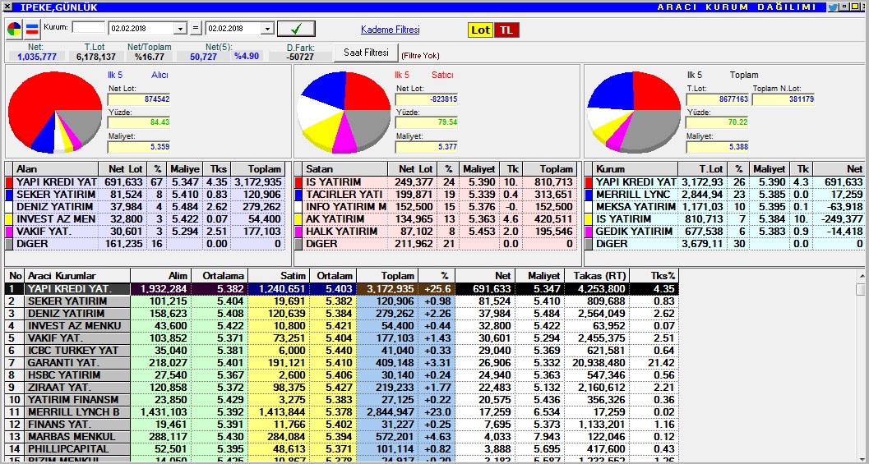Click the red swatch beside YAPI KREDI YAT in Alan table
Image resolution: width=869 pixels, height=464 pixels.
pyautogui.click(x=9, y=182)
